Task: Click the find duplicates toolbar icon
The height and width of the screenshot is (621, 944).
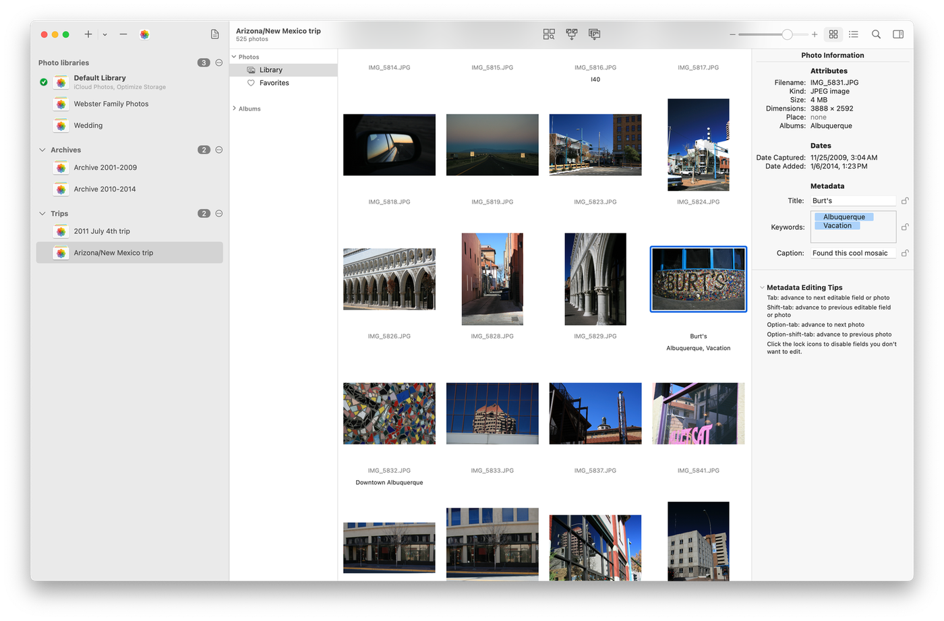Action: point(549,34)
